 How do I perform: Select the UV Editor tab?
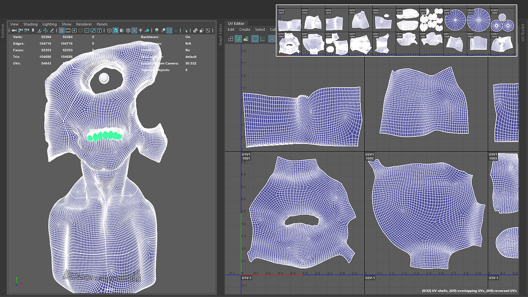pyautogui.click(x=236, y=23)
